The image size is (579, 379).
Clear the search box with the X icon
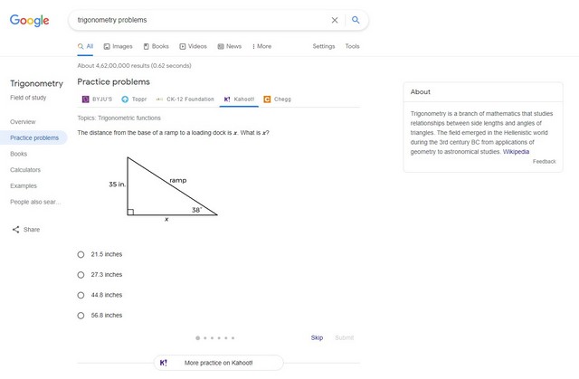335,20
